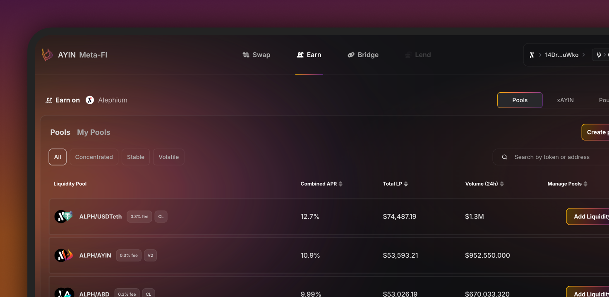Click the ALPH/USDTeth token pair icon
The width and height of the screenshot is (609, 297).
point(64,216)
